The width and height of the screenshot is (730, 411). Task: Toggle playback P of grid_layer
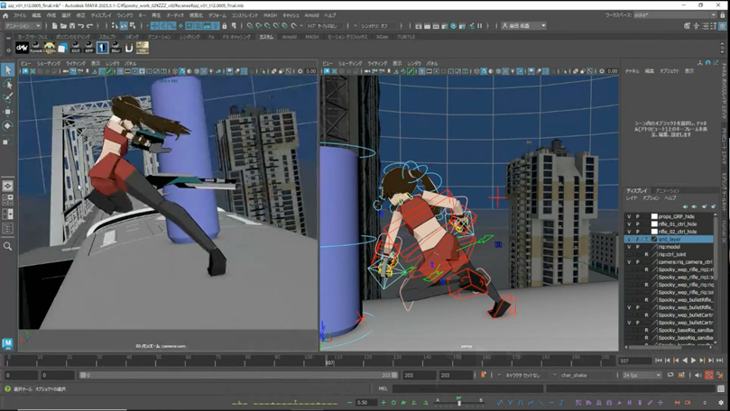tap(638, 239)
